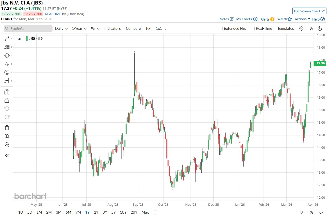327x215 pixels.
Task: Open the Indicators menu
Action: pos(112,29)
